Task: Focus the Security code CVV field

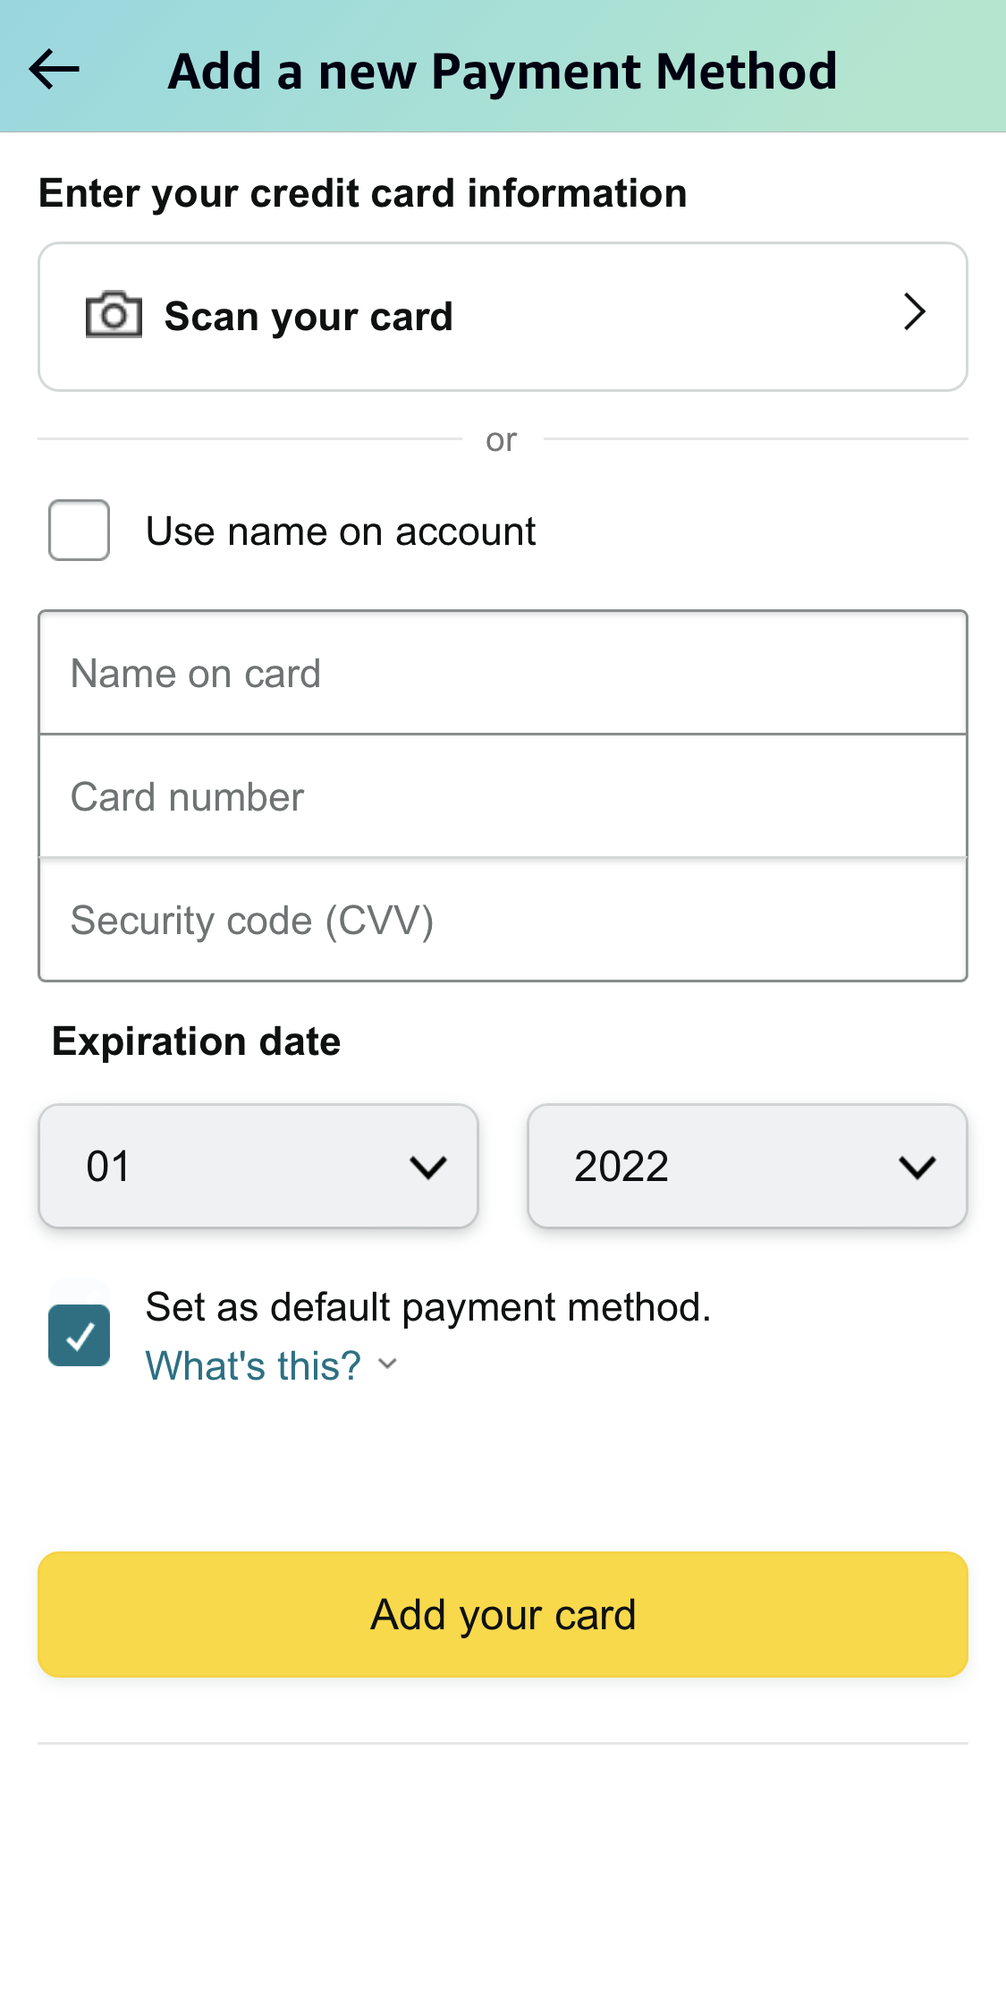Action: tap(501, 919)
